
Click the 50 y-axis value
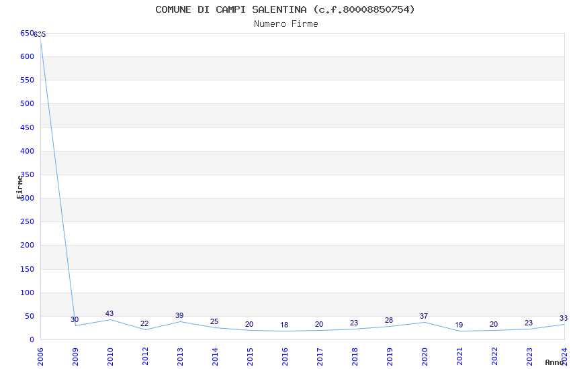(x=29, y=316)
